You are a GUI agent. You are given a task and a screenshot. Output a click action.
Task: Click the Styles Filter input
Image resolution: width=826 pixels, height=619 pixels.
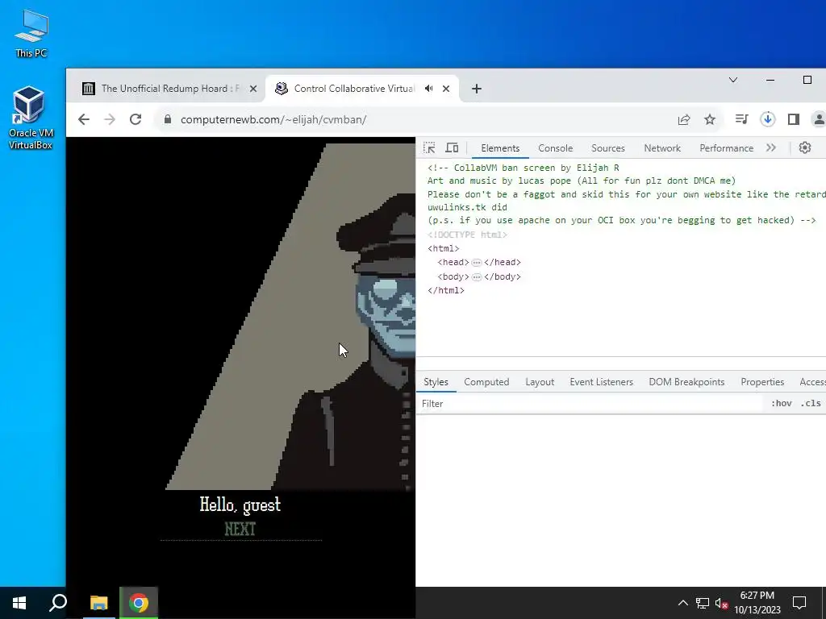[x=590, y=404]
